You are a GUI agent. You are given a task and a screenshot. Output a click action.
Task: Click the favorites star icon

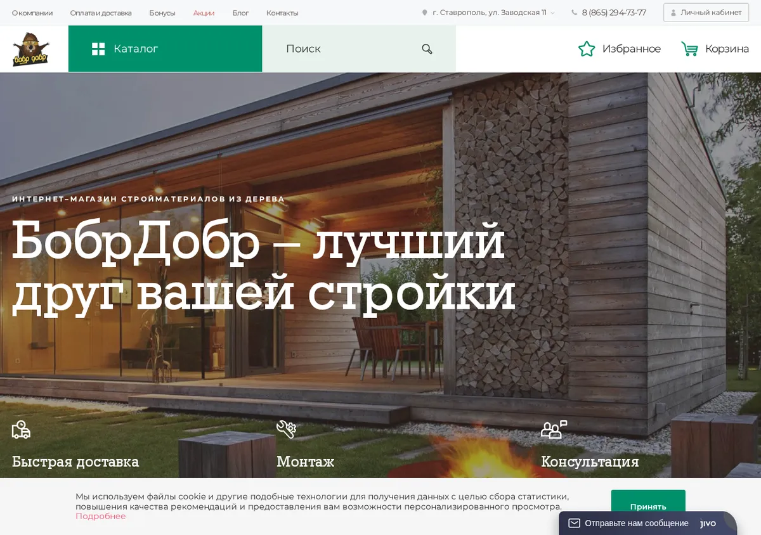click(587, 49)
